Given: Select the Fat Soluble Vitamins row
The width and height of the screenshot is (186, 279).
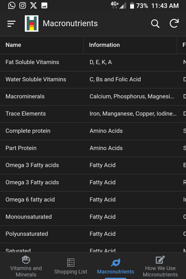Looking at the screenshot, I should (x=32, y=62).
